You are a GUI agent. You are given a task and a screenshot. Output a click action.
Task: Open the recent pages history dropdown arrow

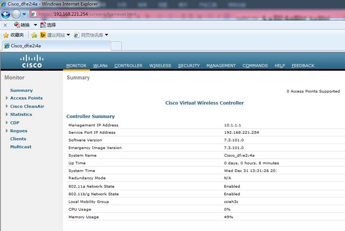pyautogui.click(x=24, y=14)
